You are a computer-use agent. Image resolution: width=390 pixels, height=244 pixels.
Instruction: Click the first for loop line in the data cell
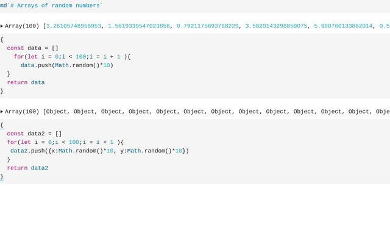pyautogui.click(x=72, y=57)
